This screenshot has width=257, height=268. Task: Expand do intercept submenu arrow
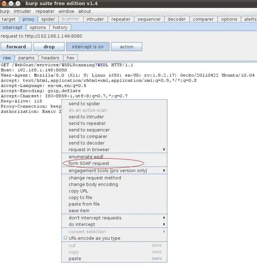[164, 224]
